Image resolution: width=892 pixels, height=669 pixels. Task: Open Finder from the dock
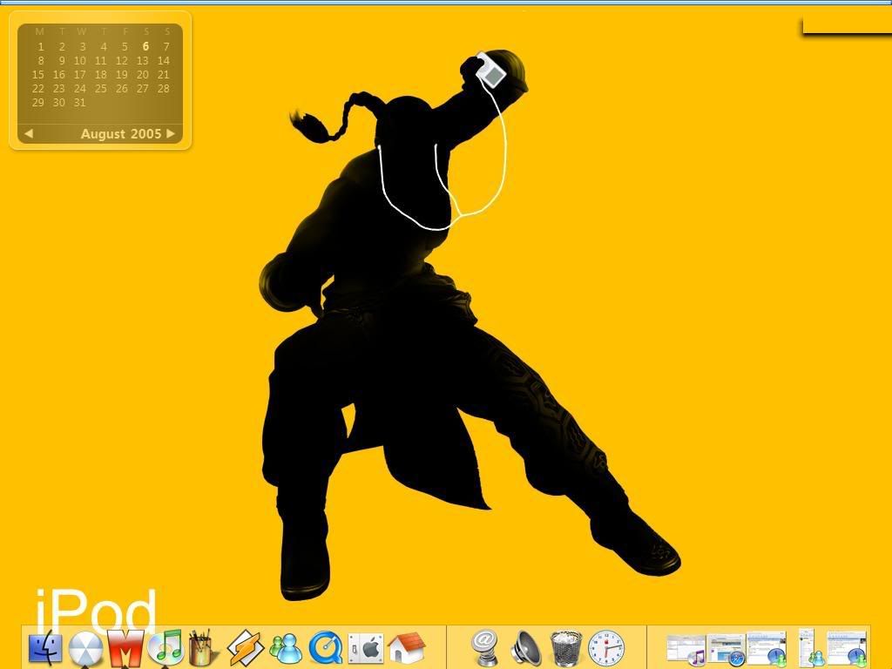45,648
